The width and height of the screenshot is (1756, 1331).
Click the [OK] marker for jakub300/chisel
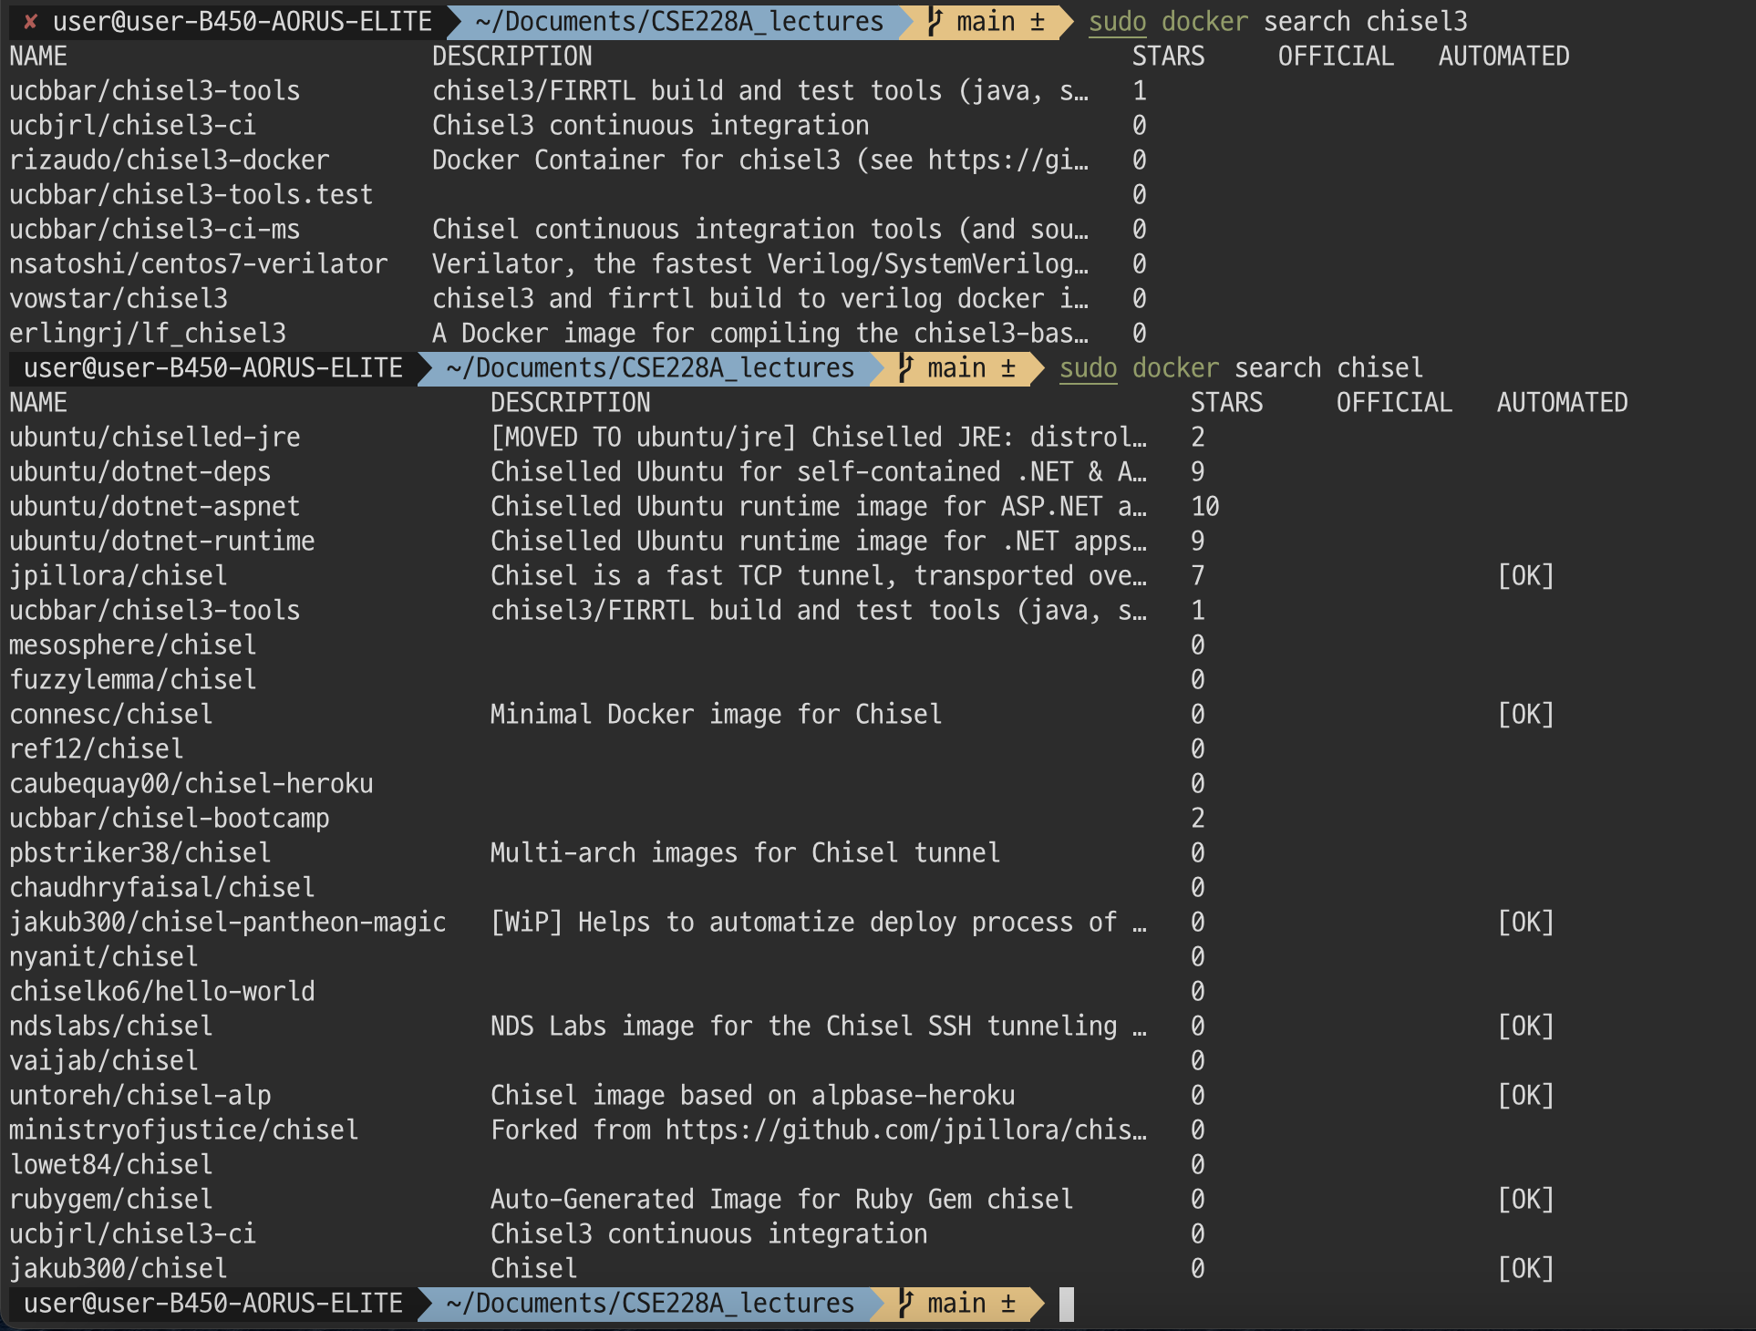[1526, 1269]
